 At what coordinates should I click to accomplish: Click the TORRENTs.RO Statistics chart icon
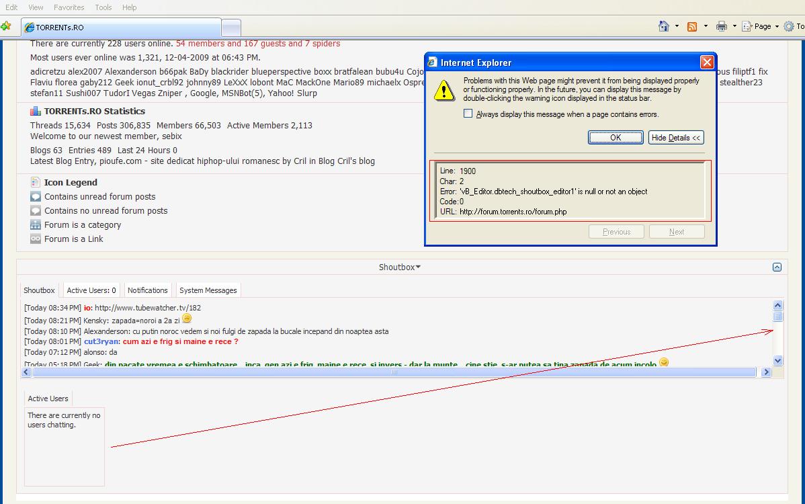click(36, 111)
